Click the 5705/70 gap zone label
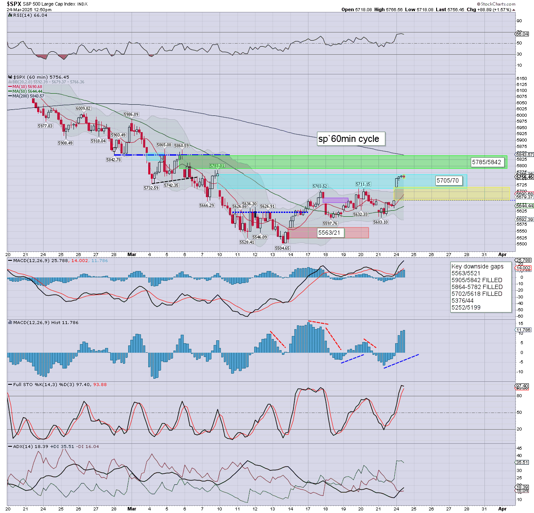Viewport: 534px width, 513px height. (447, 181)
